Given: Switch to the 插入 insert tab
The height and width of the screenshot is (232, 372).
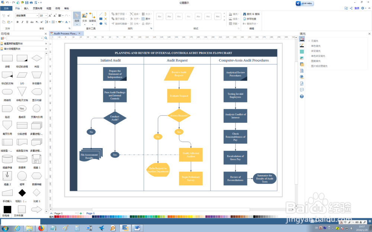Looking at the screenshot, I should point(26,8).
